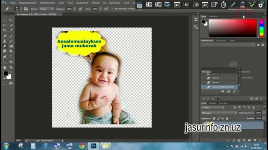The image size is (268, 150).
Task: Open the brush panel toggle in options bar
Action: (26, 9)
